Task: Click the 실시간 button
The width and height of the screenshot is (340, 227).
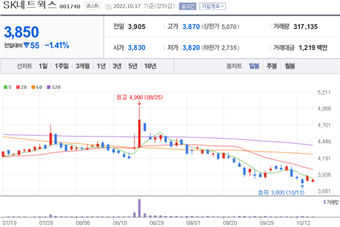Action: 187,6
